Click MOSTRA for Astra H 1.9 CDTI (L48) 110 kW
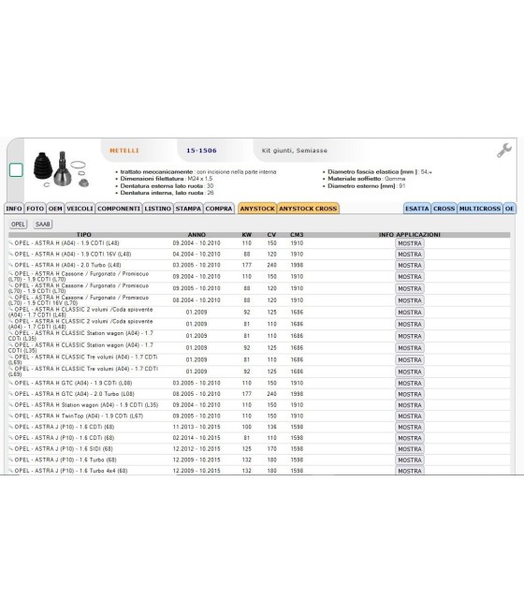Viewport: 524px width, 613px height. pyautogui.click(x=410, y=243)
